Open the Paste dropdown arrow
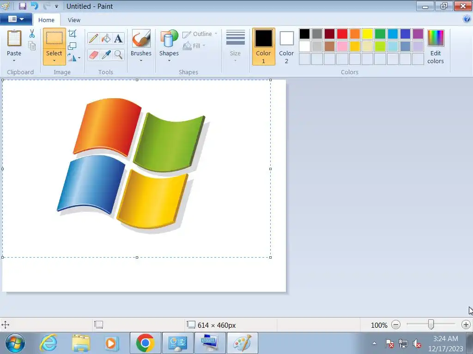This screenshot has width=473, height=354. pos(14,61)
